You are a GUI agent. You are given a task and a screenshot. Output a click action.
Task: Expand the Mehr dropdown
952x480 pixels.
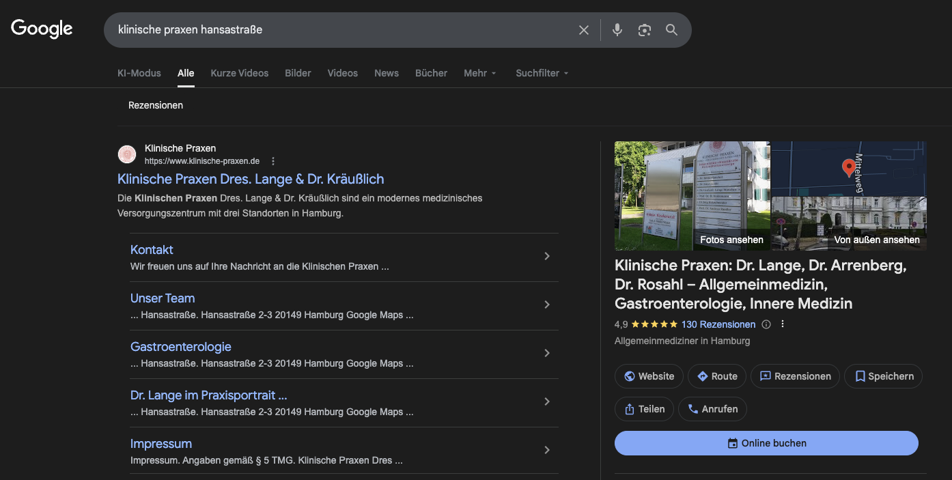click(480, 73)
